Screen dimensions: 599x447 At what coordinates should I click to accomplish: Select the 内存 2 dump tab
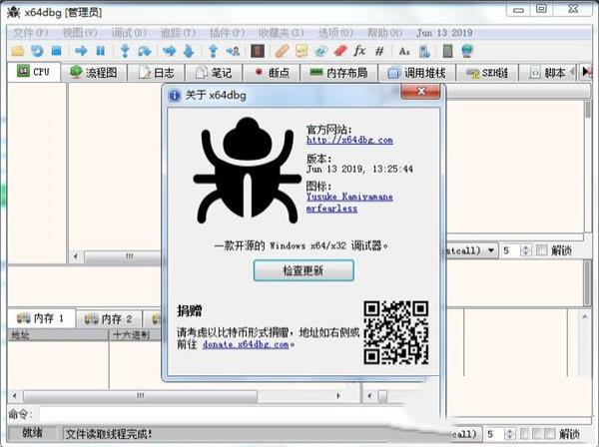pyautogui.click(x=109, y=318)
